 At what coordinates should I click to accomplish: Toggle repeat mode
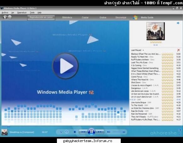(x=67, y=132)
